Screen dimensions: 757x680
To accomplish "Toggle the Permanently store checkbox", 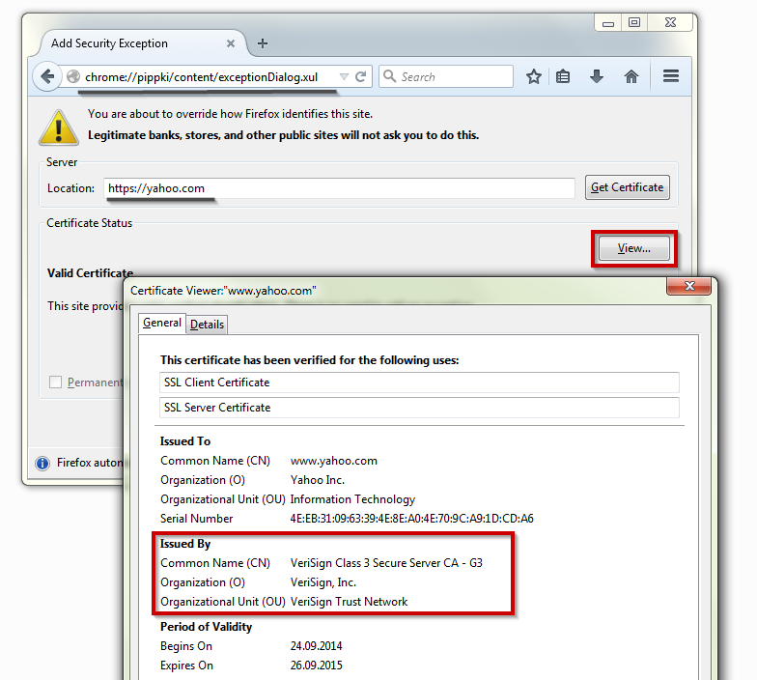I will [56, 382].
